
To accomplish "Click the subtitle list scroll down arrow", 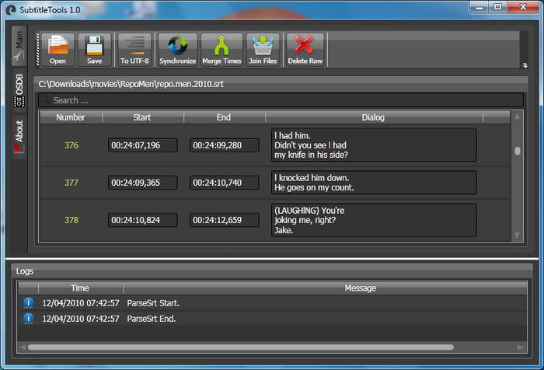I will point(517,236).
